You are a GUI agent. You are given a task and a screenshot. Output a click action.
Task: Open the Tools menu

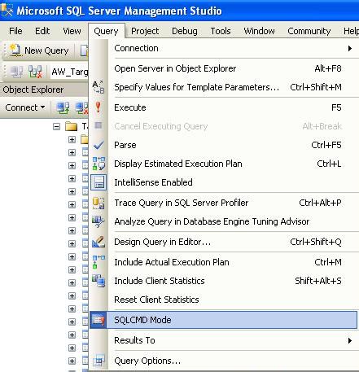point(221,31)
